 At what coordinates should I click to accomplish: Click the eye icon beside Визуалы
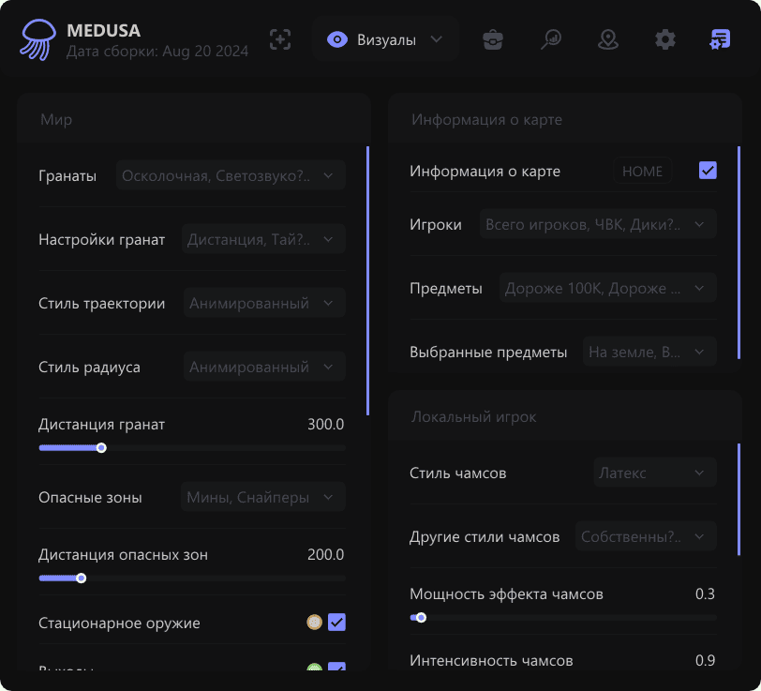coord(337,39)
